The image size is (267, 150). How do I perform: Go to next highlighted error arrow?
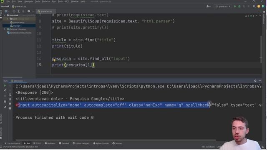(260, 16)
